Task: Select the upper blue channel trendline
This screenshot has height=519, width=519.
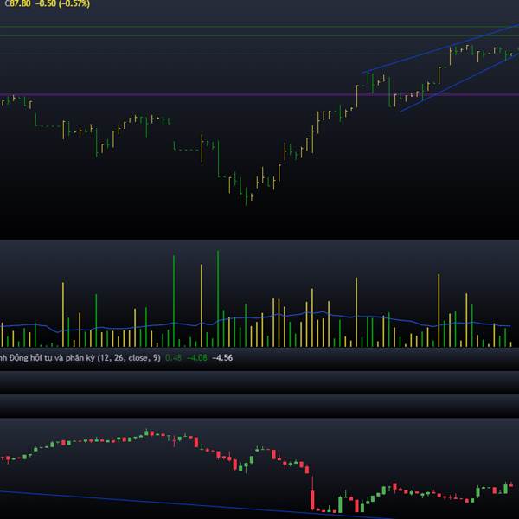Action: click(x=440, y=48)
